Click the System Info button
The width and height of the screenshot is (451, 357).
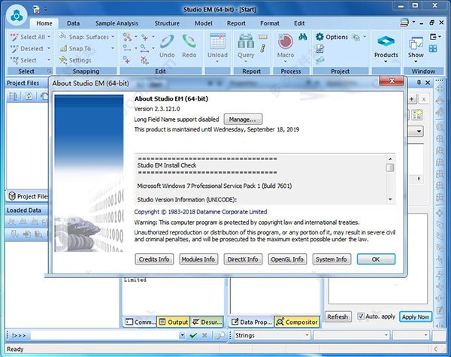pyautogui.click(x=331, y=259)
